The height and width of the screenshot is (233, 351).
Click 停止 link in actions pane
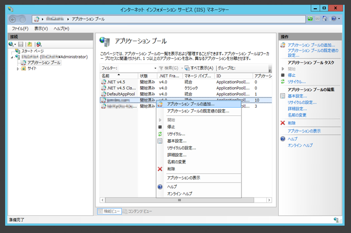pyautogui.click(x=292, y=75)
